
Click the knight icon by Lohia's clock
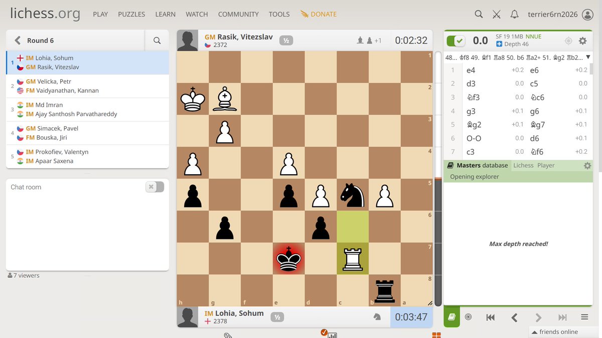(x=377, y=316)
